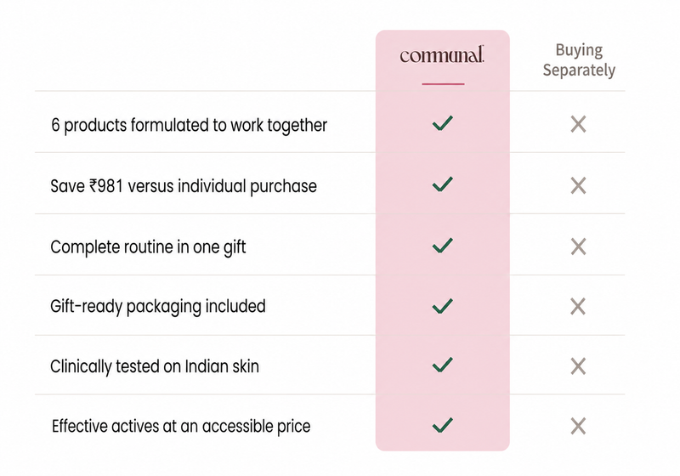
Task: Click the X icon beside Complete routine row
Action: 579,246
